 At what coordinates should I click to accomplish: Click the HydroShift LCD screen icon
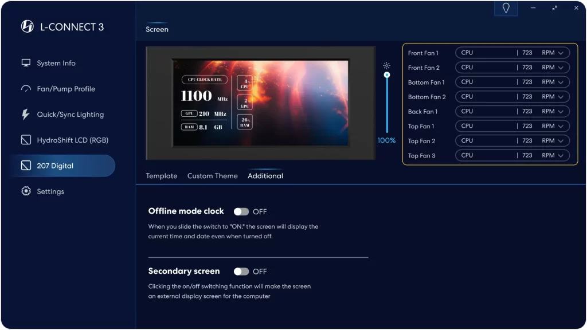[26, 140]
